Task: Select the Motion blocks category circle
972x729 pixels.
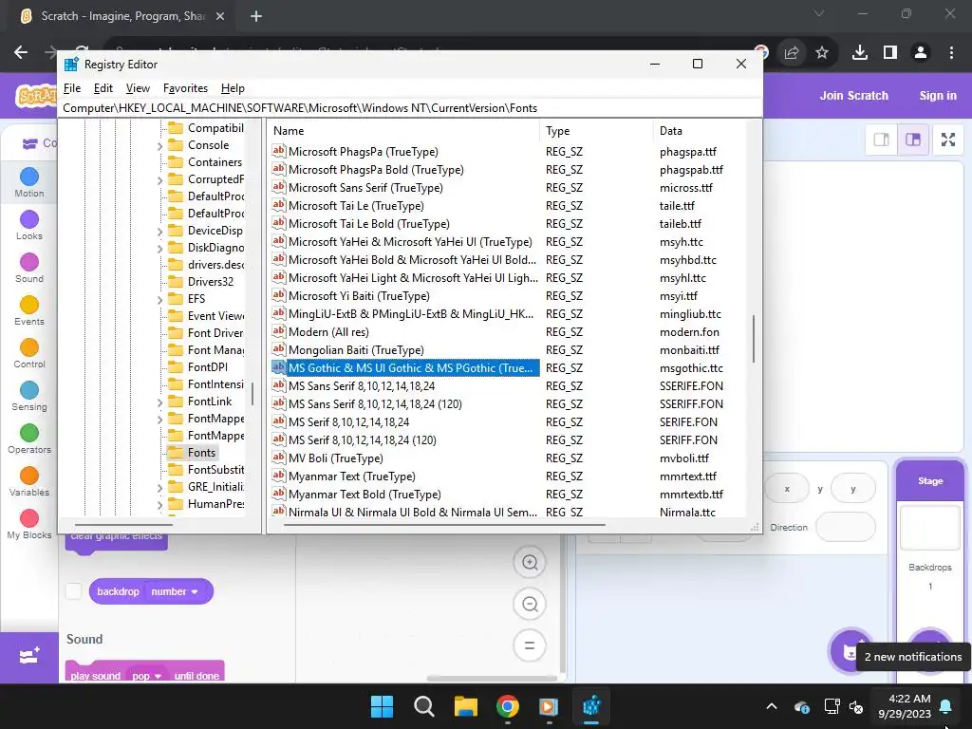Action: 29,177
